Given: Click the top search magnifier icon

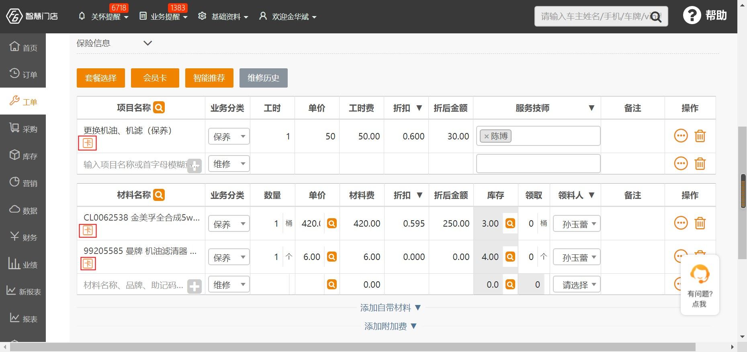Looking at the screenshot, I should (x=656, y=17).
